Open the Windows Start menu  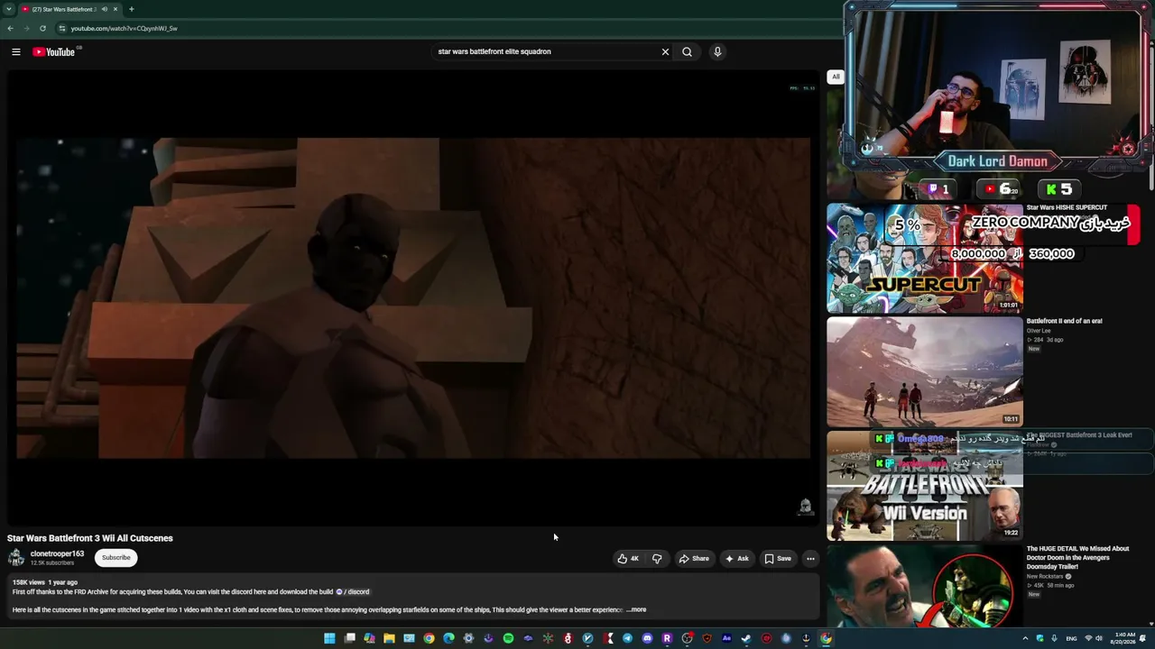pos(329,638)
